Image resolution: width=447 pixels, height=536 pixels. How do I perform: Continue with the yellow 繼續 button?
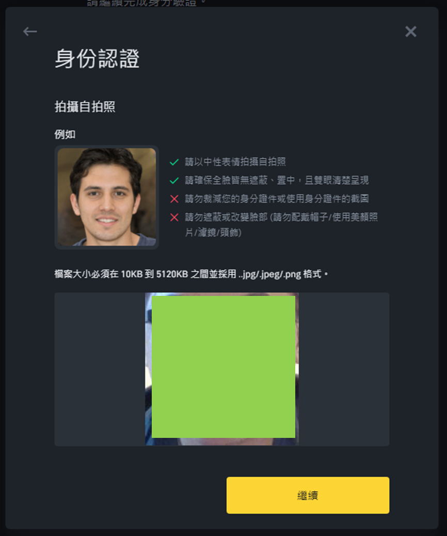(308, 495)
